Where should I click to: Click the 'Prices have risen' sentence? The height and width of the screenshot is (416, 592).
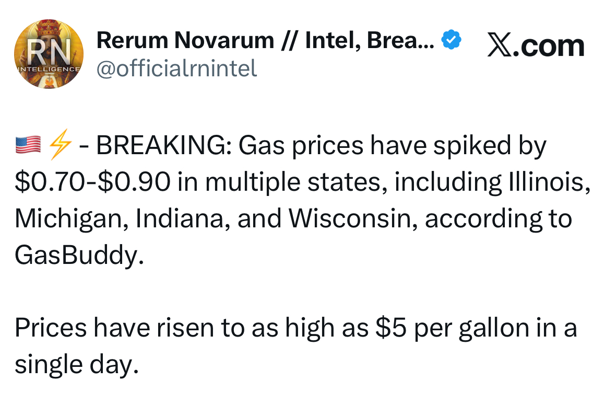[115, 328]
